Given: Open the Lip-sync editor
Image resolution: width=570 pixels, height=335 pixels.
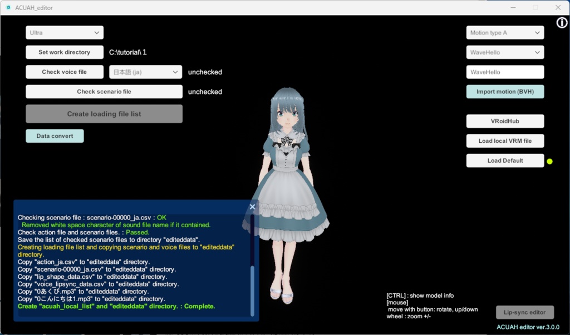Looking at the screenshot, I should (x=524, y=312).
